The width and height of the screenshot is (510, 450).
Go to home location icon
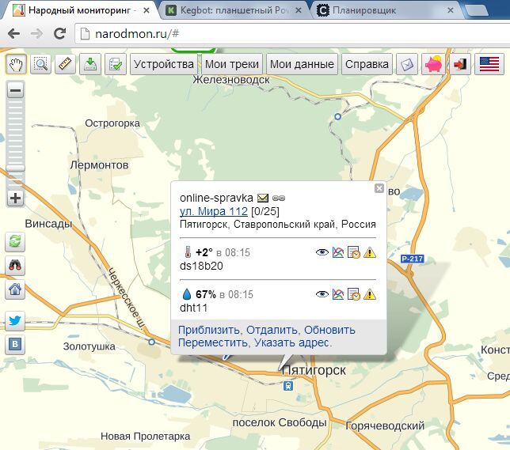tap(15, 289)
